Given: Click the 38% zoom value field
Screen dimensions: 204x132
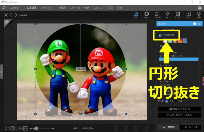Looking at the screenshot, I should tap(20, 128).
